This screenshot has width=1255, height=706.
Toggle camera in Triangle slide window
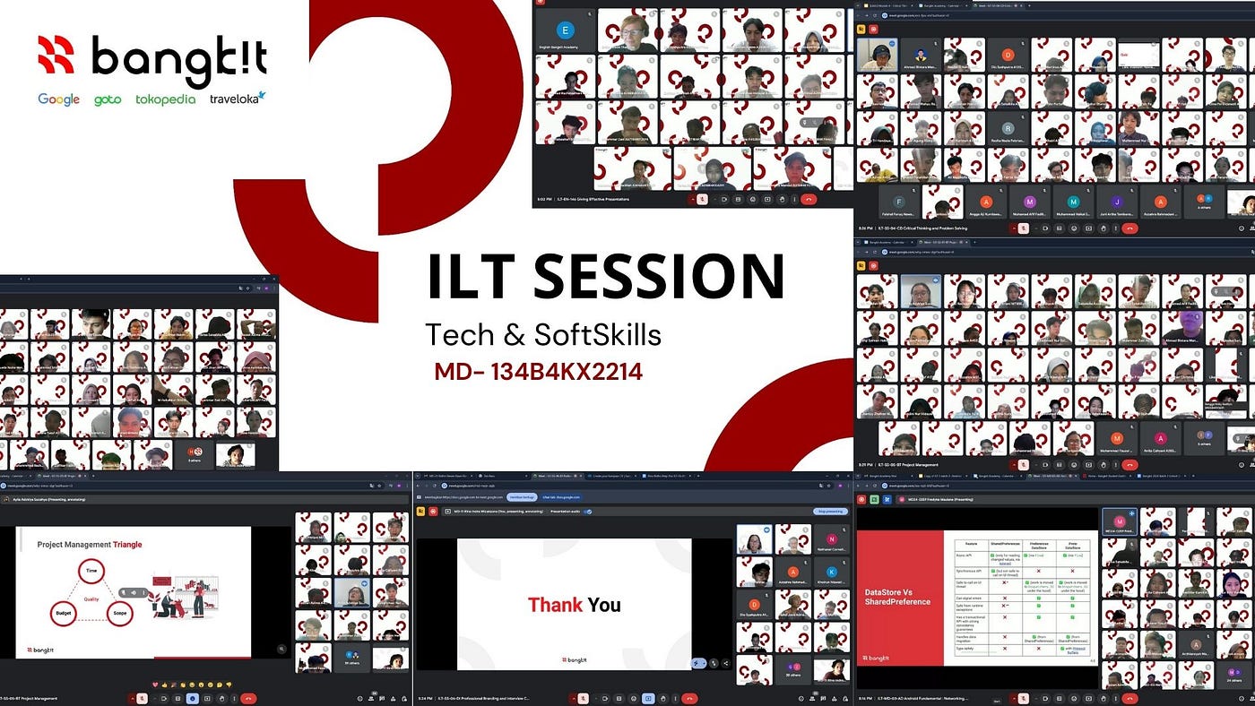(162, 698)
